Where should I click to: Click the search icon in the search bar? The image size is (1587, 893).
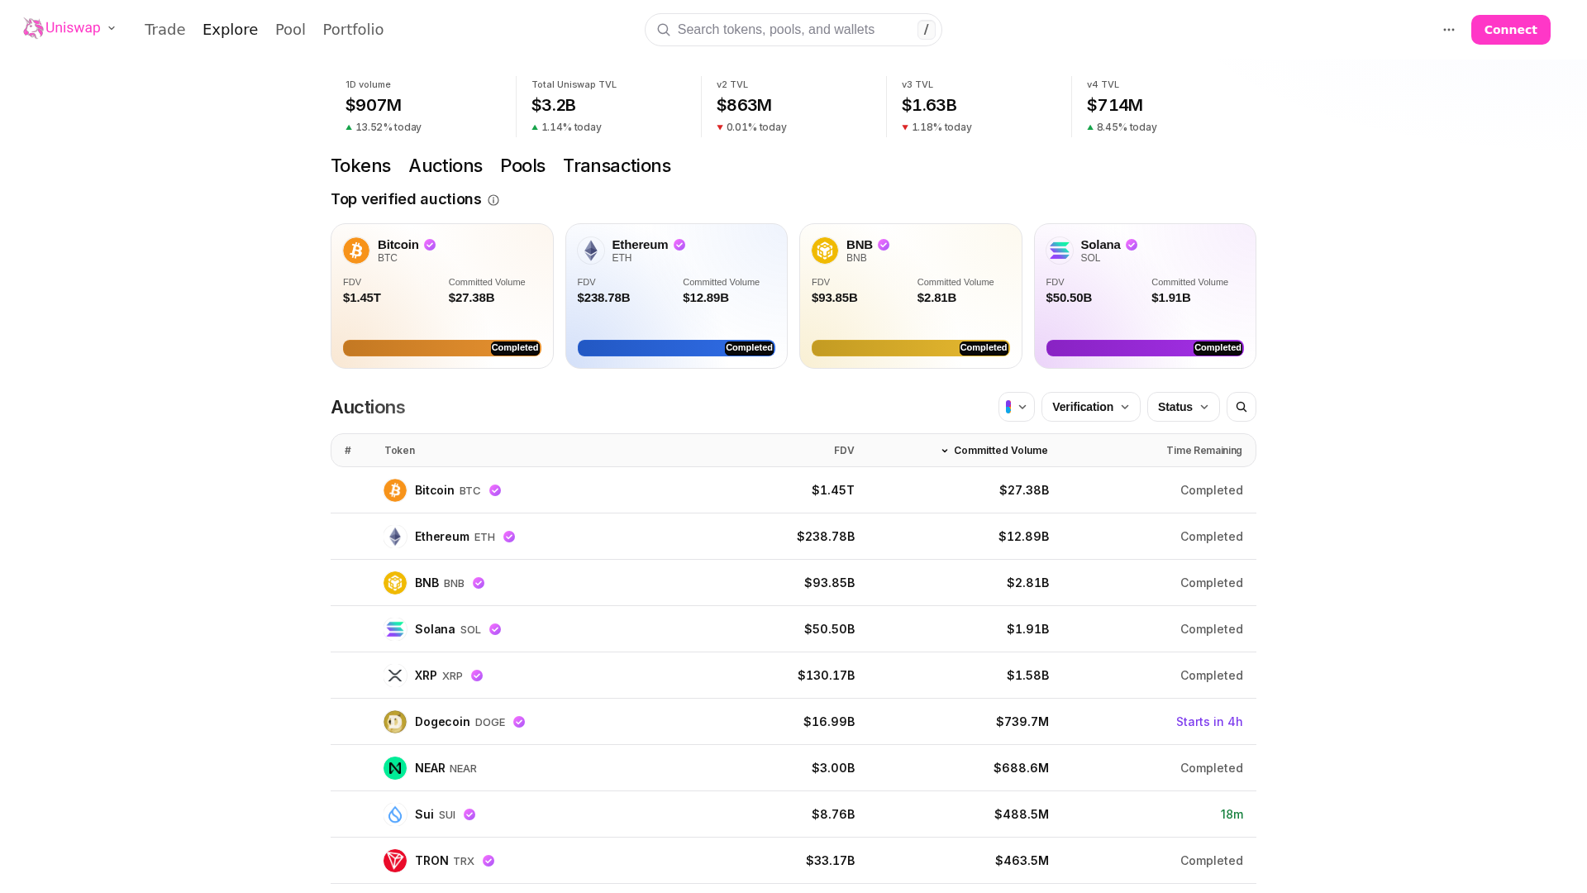(x=664, y=30)
